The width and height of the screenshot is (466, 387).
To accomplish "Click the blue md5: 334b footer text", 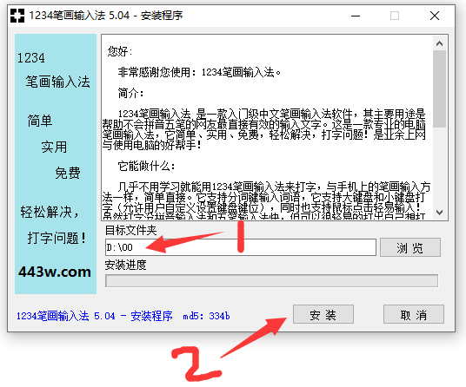I will click(x=206, y=316).
